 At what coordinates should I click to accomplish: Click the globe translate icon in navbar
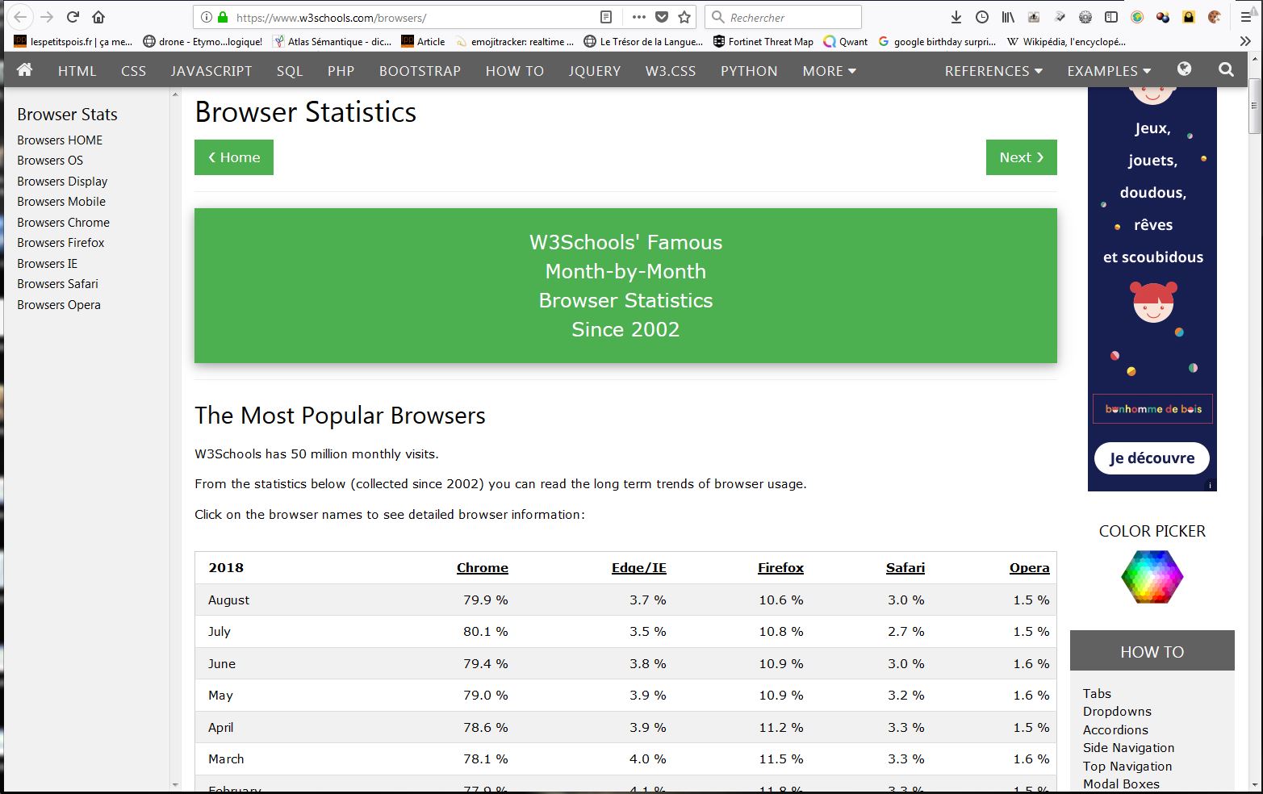pyautogui.click(x=1184, y=69)
